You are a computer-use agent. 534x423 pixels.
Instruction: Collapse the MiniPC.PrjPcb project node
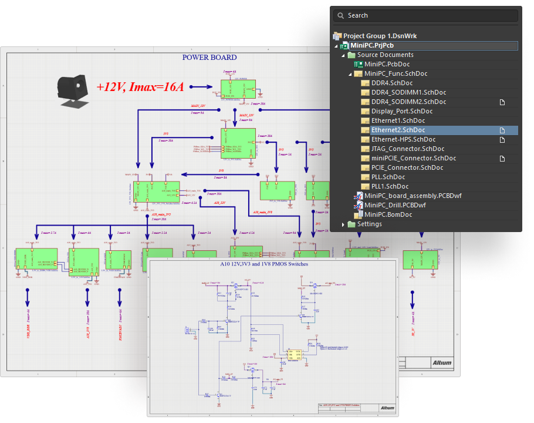(x=336, y=46)
